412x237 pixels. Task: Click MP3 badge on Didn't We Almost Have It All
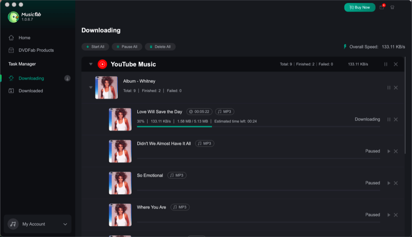[205, 144]
